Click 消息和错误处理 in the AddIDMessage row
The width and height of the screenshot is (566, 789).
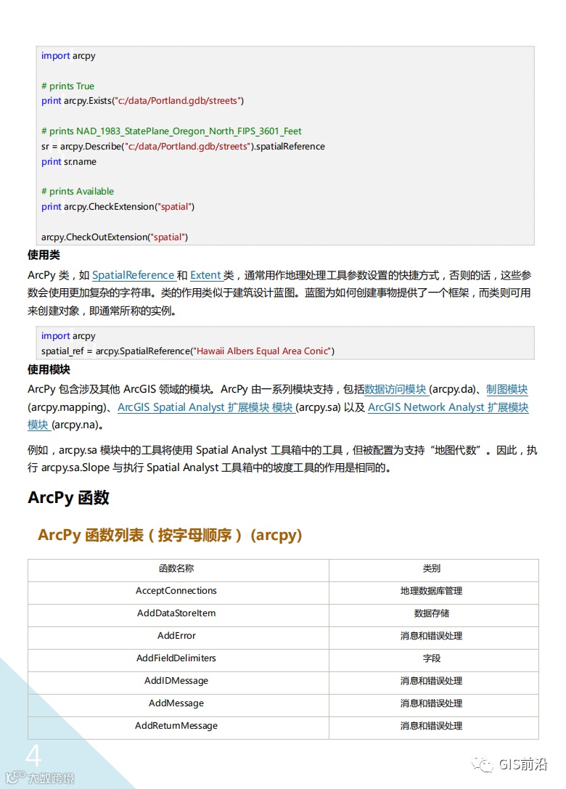pos(431,681)
